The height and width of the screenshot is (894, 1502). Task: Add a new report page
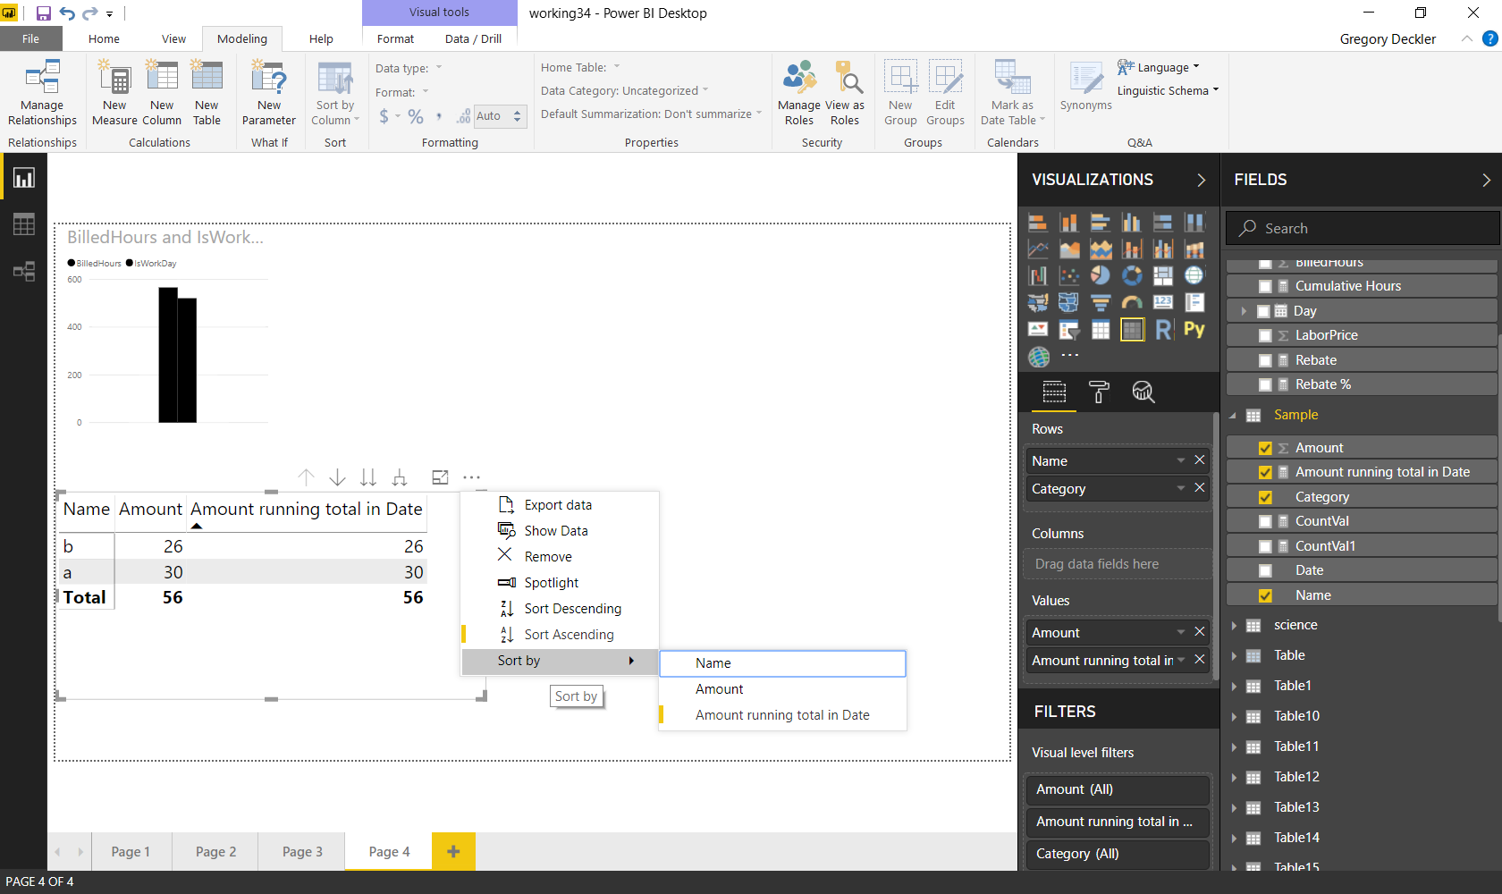coord(453,851)
